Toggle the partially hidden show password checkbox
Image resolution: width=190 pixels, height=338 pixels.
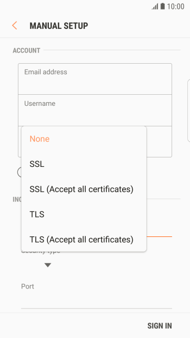click(x=19, y=172)
